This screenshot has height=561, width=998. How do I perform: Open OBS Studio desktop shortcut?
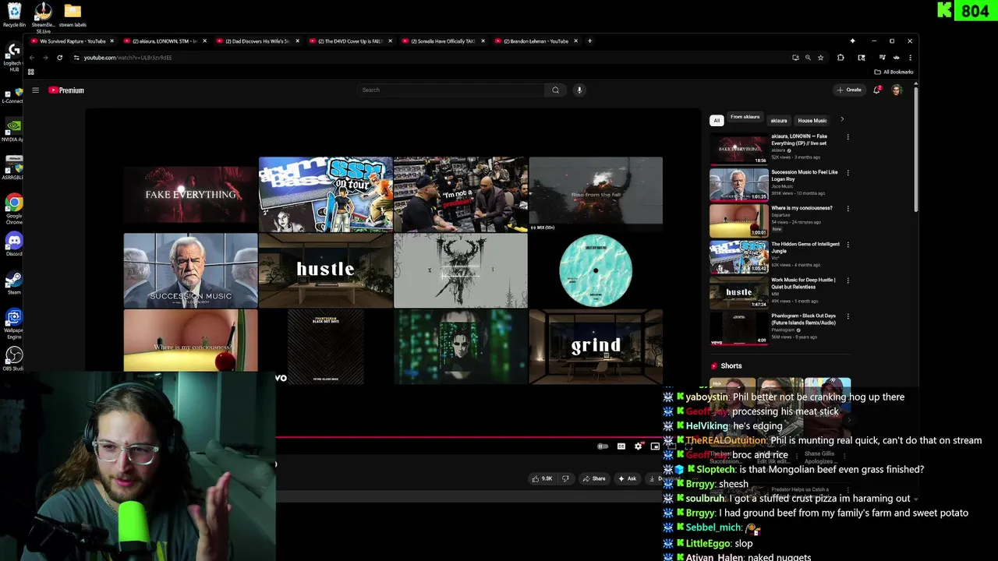point(14,358)
